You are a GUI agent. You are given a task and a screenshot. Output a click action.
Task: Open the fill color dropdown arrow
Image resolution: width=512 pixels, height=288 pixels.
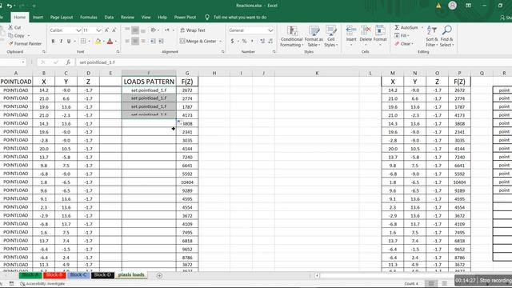(x=103, y=42)
